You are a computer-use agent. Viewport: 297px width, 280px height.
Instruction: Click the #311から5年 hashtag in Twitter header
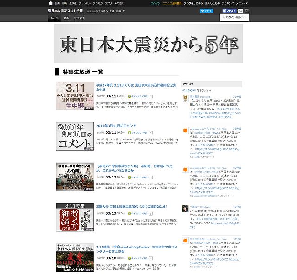coord(189,90)
